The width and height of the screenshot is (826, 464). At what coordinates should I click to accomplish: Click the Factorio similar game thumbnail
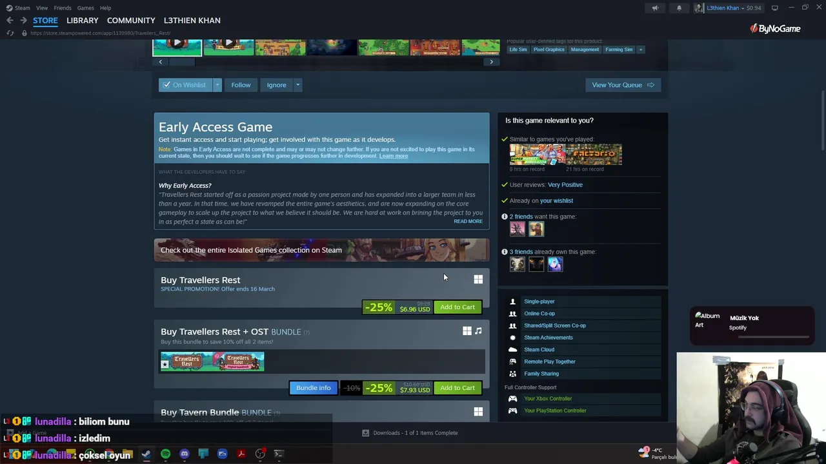(x=594, y=155)
